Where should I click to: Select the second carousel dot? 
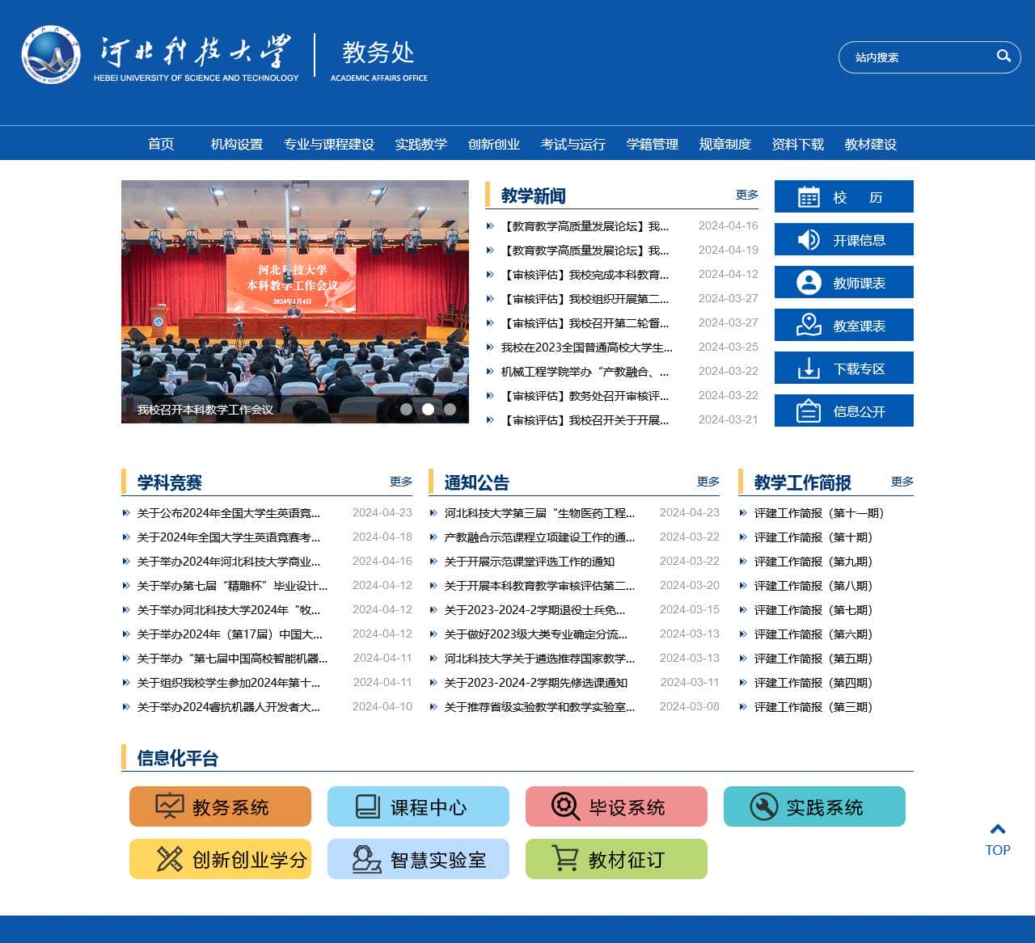(427, 410)
